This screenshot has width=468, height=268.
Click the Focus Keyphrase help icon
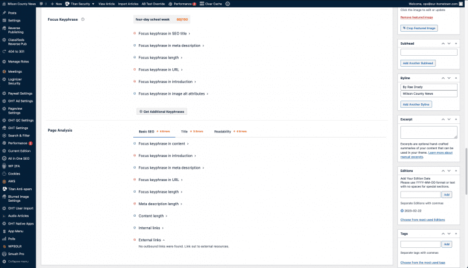coord(83,19)
